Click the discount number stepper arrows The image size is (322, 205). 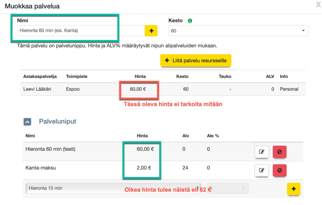pos(243,188)
